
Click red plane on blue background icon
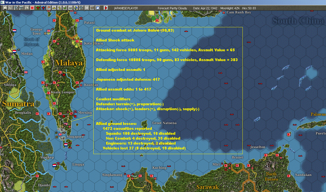(43, 8)
